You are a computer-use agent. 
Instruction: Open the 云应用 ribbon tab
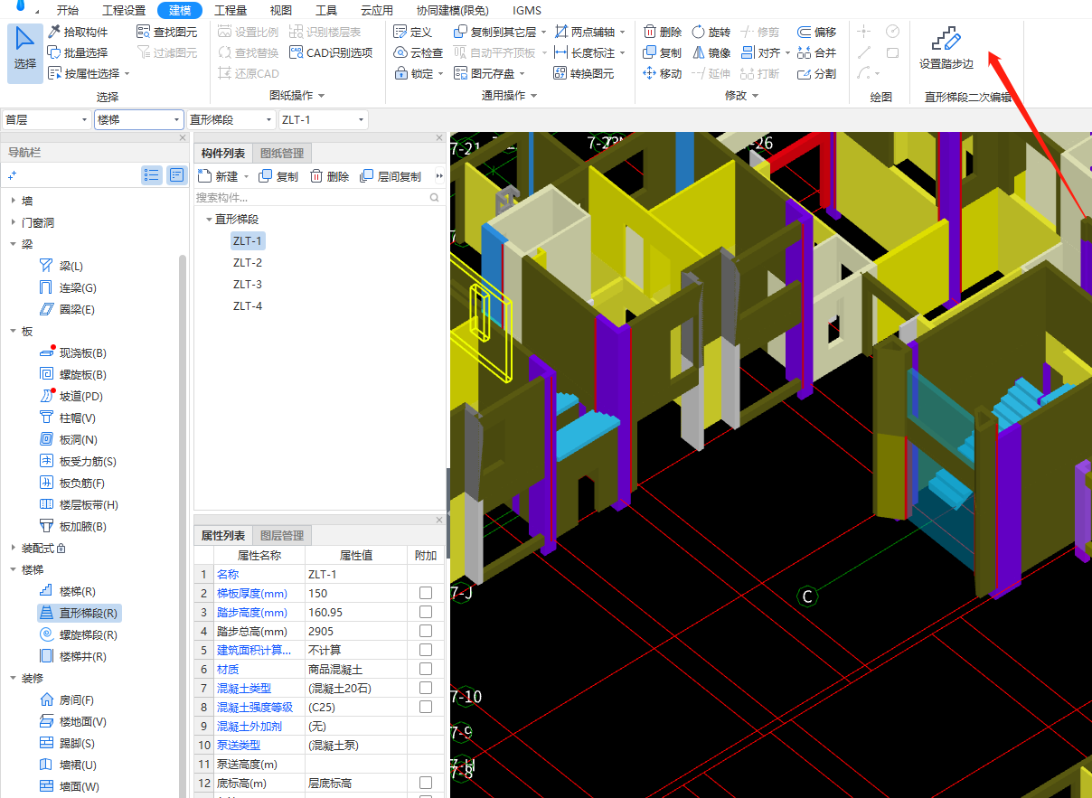point(377,11)
